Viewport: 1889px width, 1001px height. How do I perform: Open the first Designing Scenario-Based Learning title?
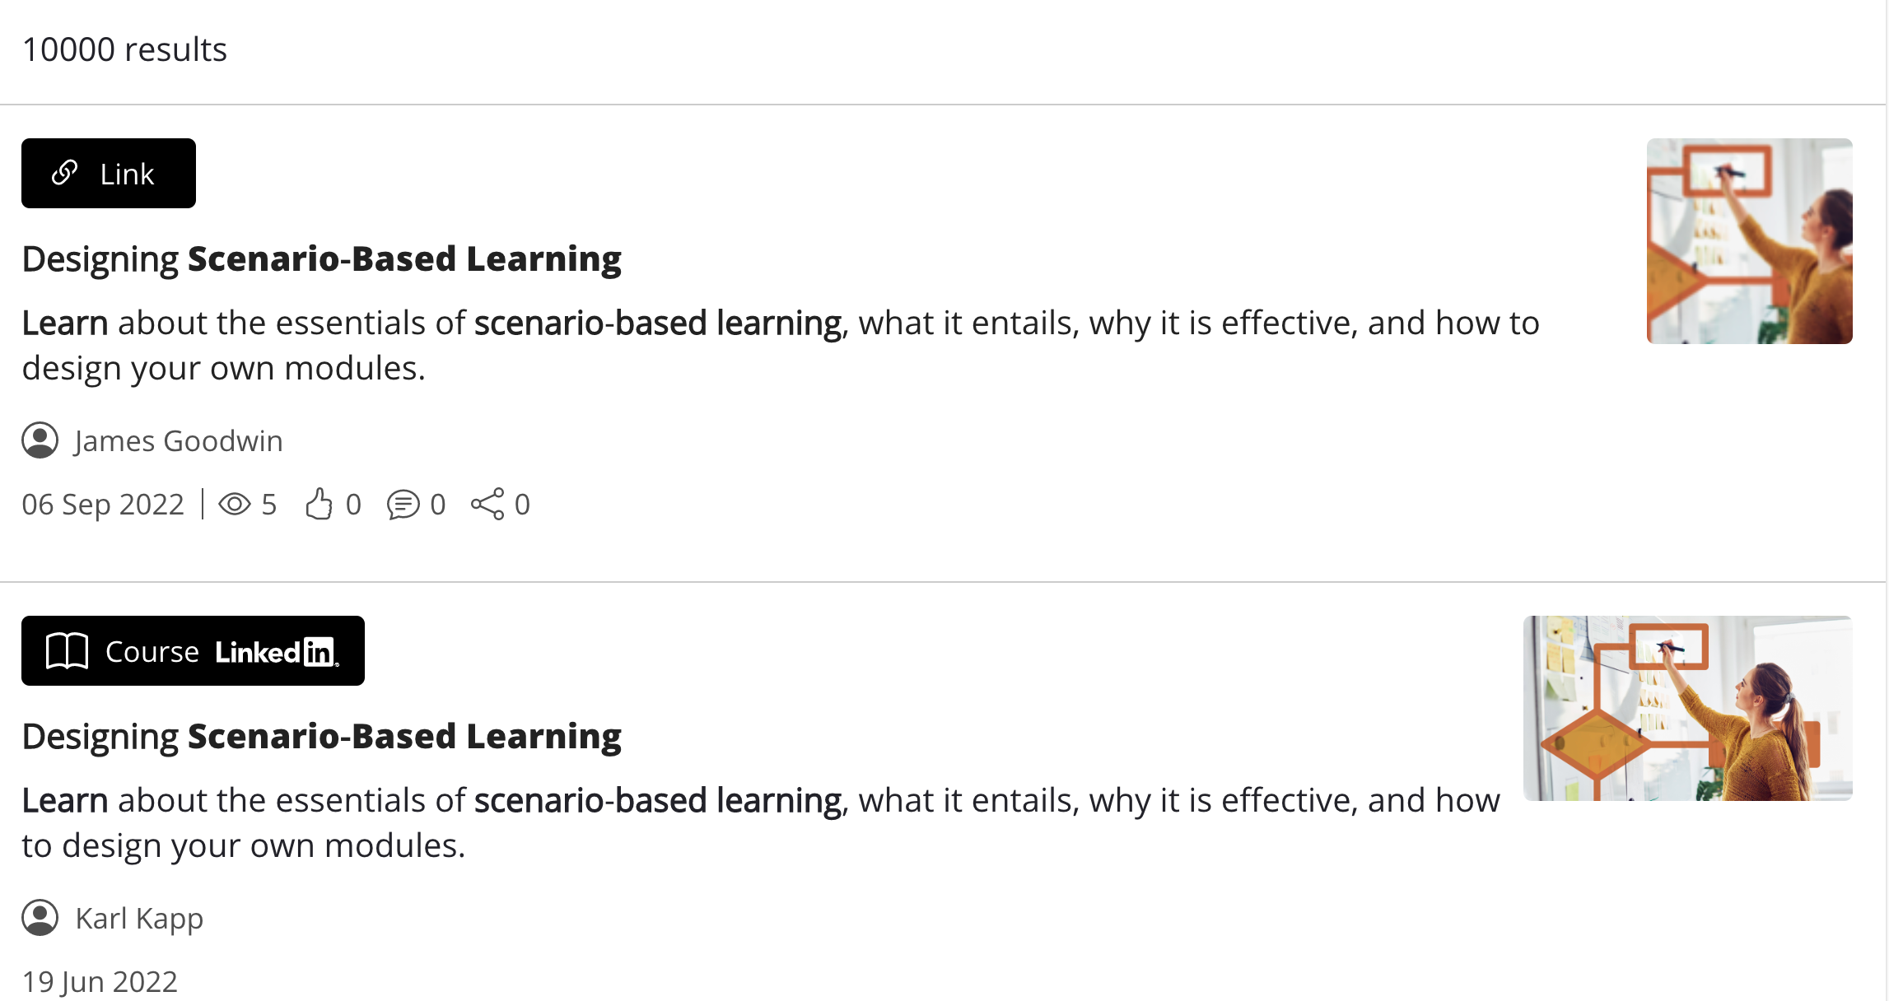pos(321,258)
